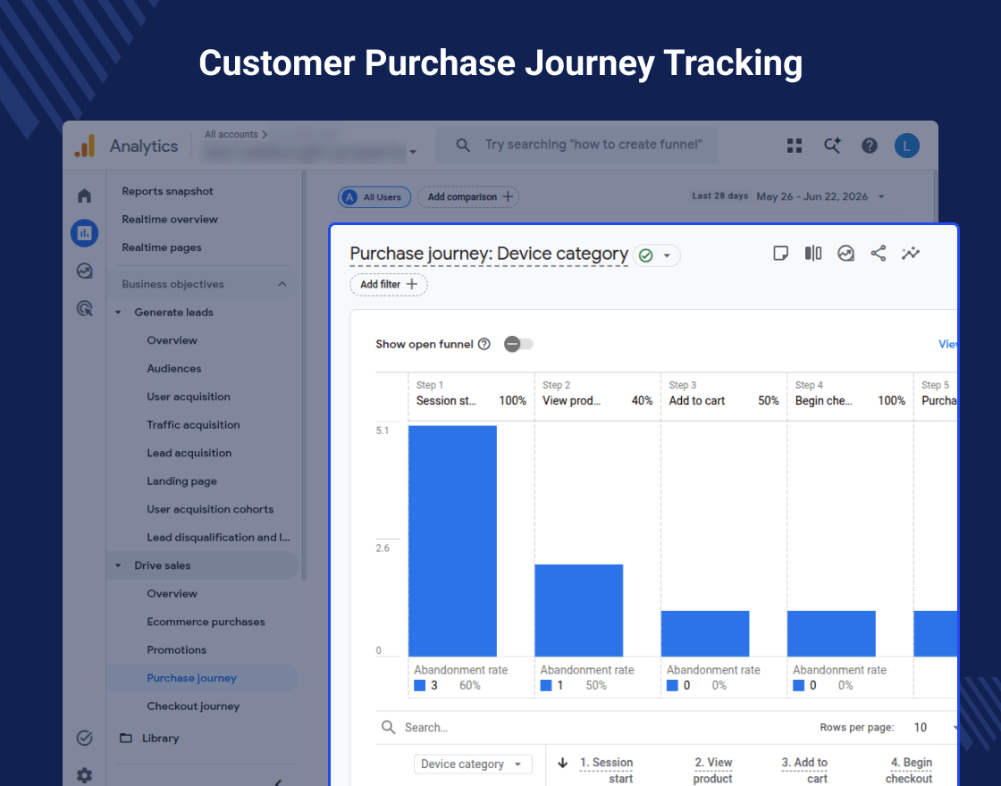Click the Library folder icon
This screenshot has height=786, width=1001.
(126, 738)
